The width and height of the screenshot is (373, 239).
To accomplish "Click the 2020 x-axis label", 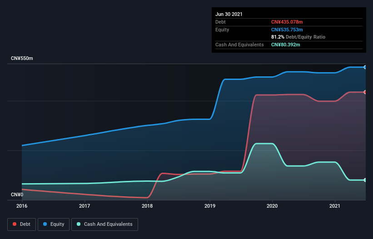I will pyautogui.click(x=272, y=206).
